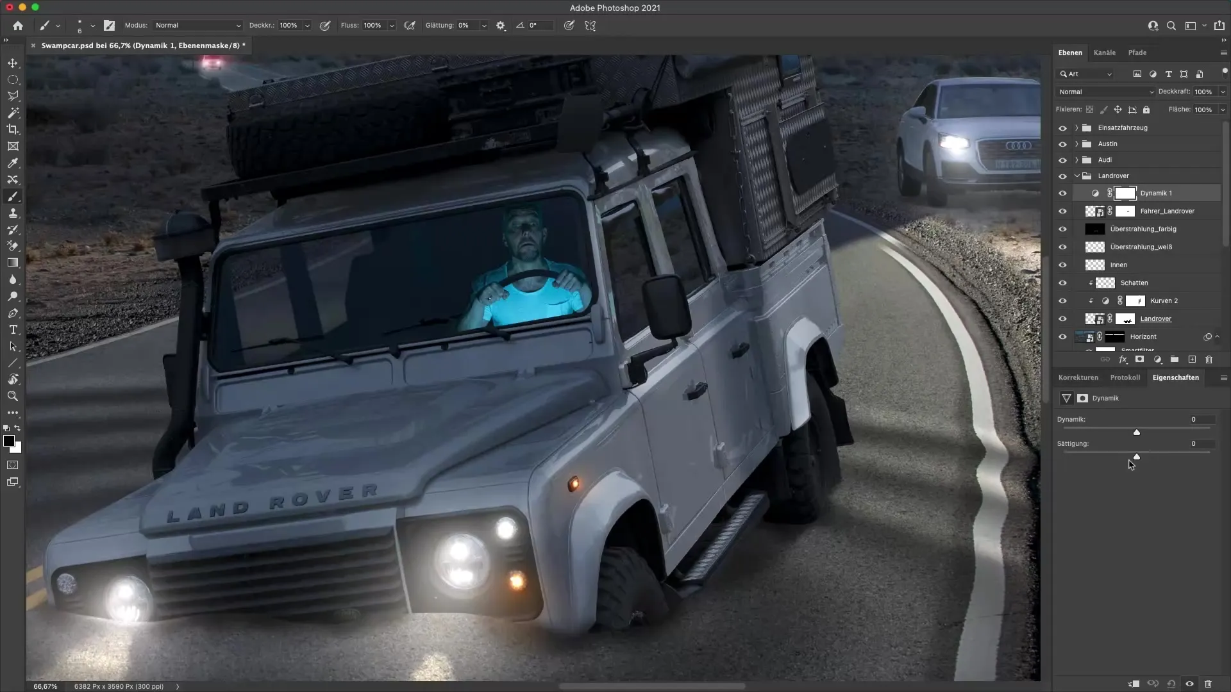Open the brush Modus dropdown
The image size is (1231, 692).
(197, 26)
